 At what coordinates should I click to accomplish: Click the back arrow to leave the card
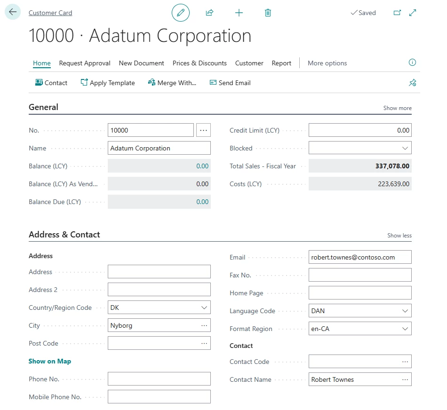[x=12, y=12]
